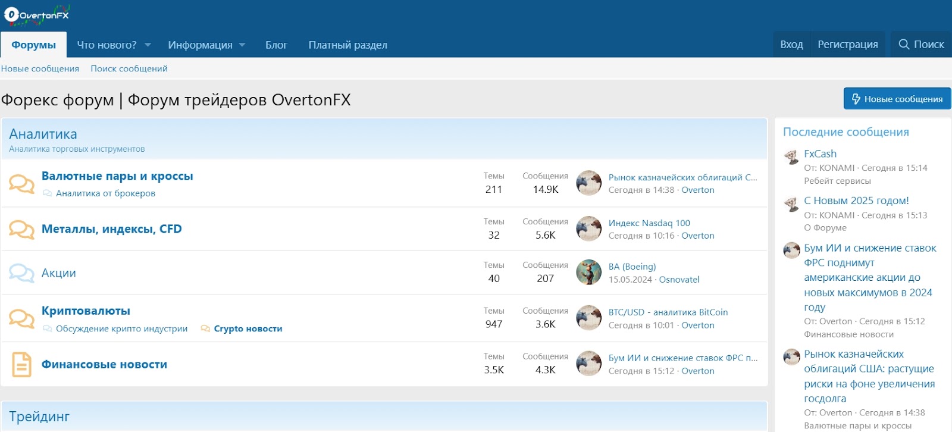
Task: Open Overton profile in Валютные пары row
Action: (698, 190)
